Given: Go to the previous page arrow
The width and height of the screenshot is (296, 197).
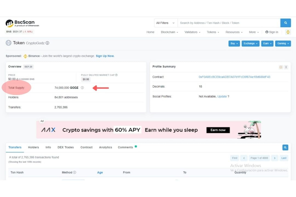Looking at the screenshot, I should [244, 158].
